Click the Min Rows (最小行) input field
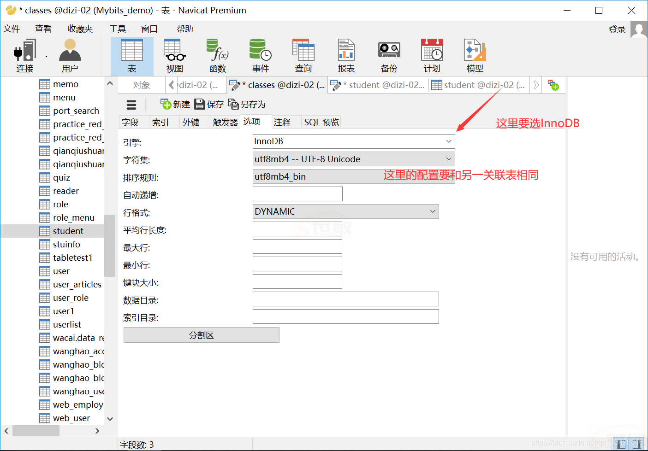648x451 pixels. click(297, 264)
